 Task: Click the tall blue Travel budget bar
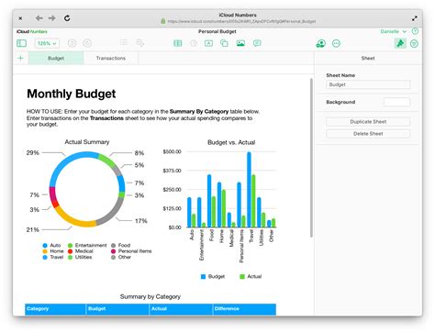click(249, 190)
